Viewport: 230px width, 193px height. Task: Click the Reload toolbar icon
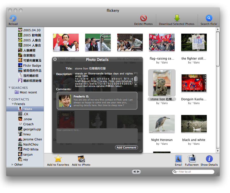[x=13, y=18]
